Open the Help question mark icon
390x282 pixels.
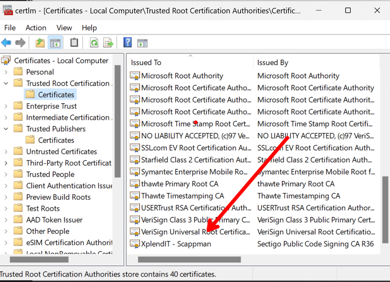(128, 43)
